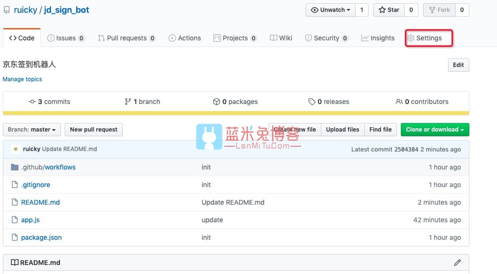Click the 'init' commit message for package.json
497x274 pixels.
pyautogui.click(x=206, y=237)
